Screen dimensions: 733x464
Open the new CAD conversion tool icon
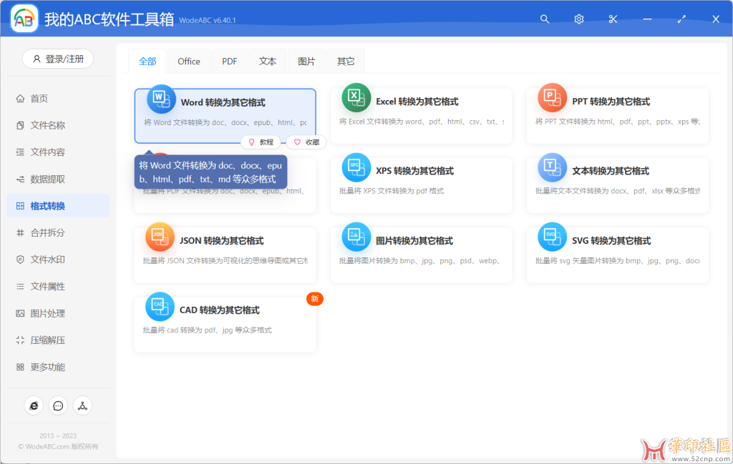pos(160,306)
